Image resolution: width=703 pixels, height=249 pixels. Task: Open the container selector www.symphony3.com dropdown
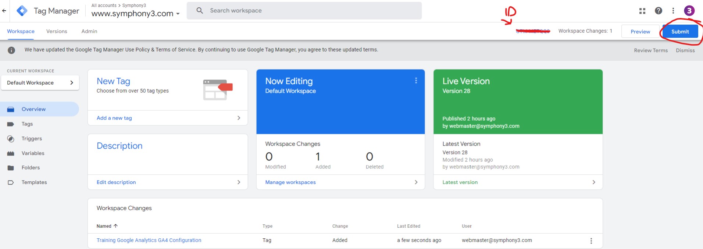pos(135,14)
